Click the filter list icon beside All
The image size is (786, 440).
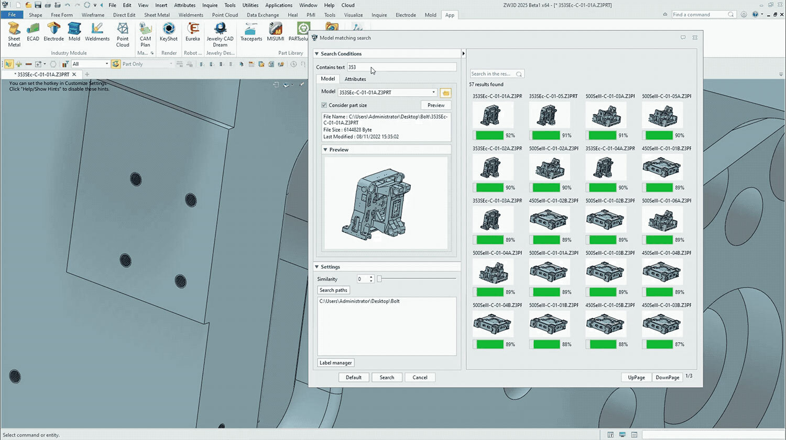[x=65, y=64]
